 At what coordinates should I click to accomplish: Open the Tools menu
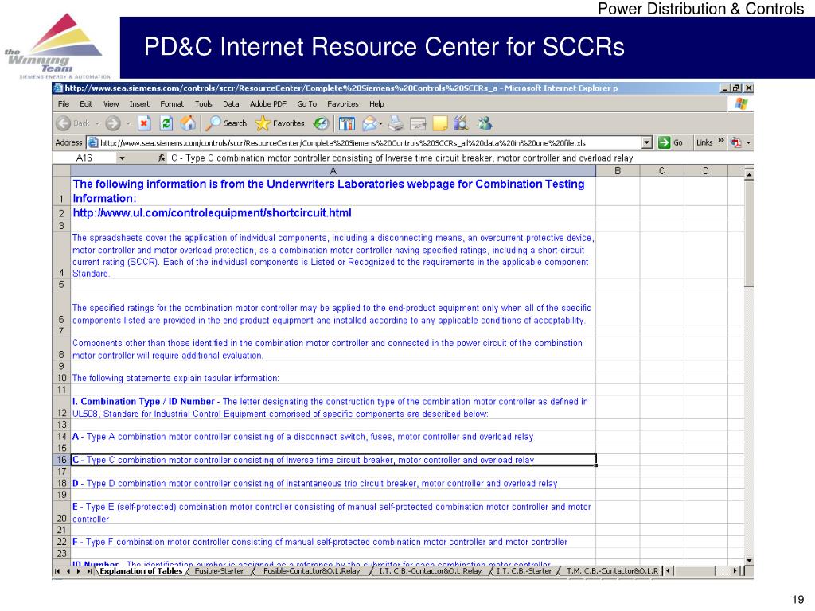tap(204, 104)
